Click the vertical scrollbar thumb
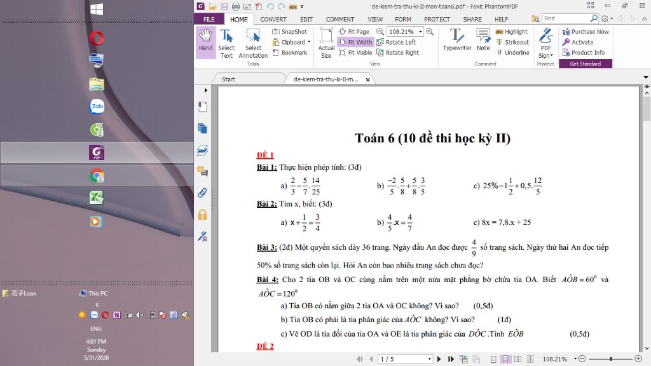This screenshot has height=366, width=651. (x=647, y=108)
